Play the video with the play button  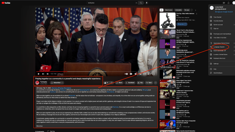pos(39,74)
